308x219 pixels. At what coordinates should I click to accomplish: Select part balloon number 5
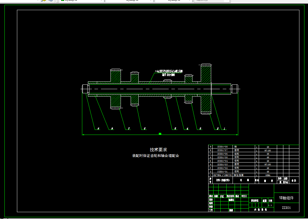pos(175,129)
